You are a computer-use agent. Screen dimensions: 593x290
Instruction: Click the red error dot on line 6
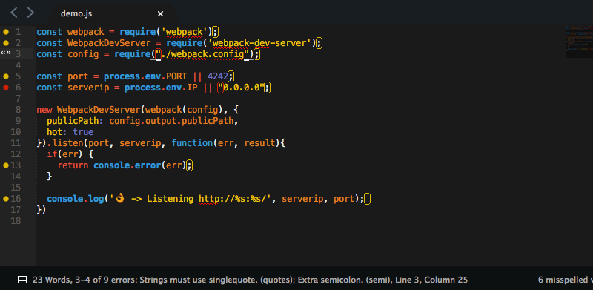point(6,88)
